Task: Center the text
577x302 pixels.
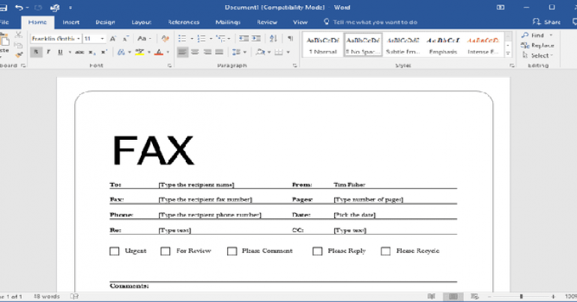Action: click(x=195, y=52)
